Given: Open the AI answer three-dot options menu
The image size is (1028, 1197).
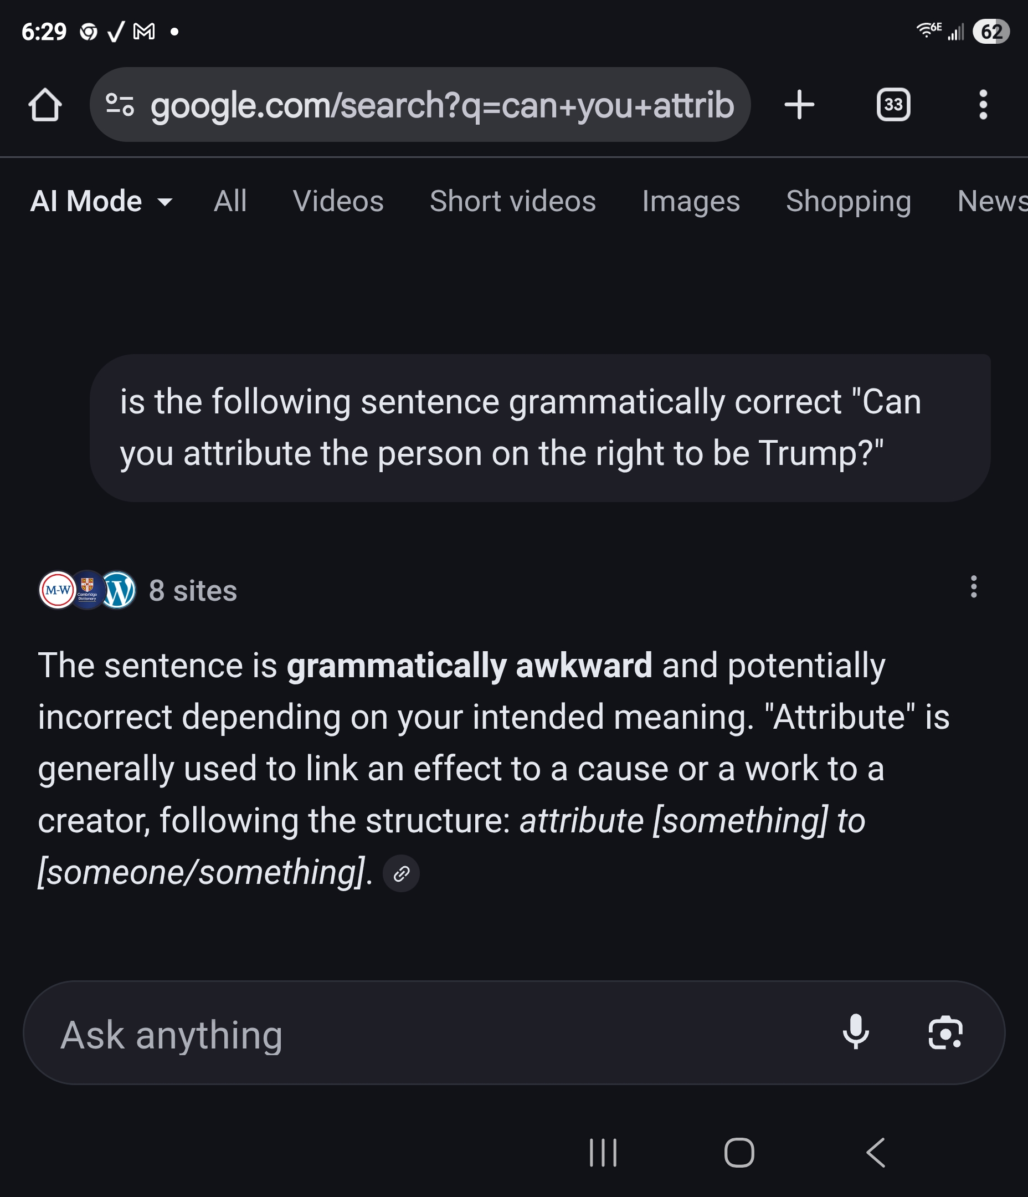Looking at the screenshot, I should (x=974, y=587).
